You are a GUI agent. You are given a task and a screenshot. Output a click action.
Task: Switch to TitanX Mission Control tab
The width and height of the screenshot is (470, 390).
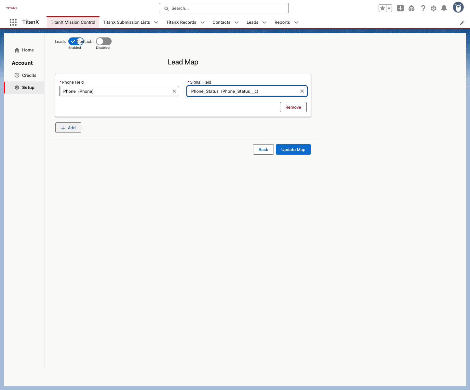click(73, 22)
